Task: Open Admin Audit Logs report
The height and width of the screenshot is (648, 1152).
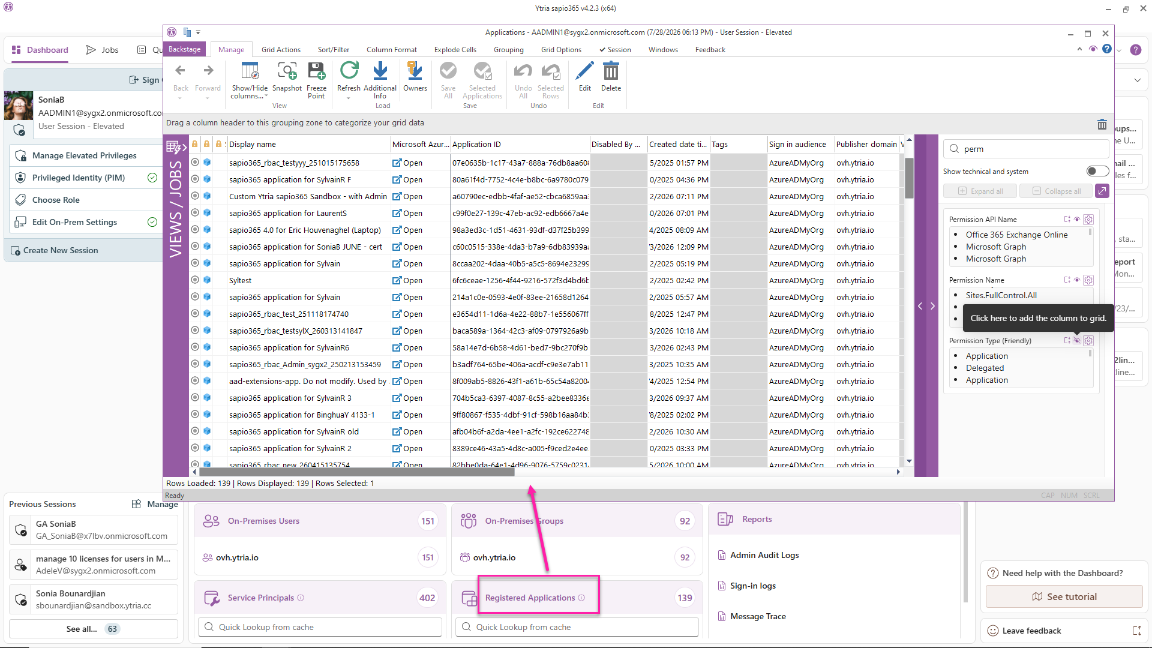Action: pyautogui.click(x=764, y=555)
